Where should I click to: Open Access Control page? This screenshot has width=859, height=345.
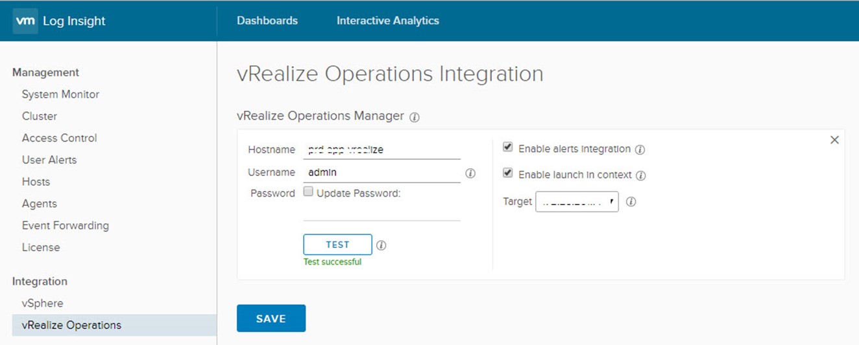(x=59, y=138)
